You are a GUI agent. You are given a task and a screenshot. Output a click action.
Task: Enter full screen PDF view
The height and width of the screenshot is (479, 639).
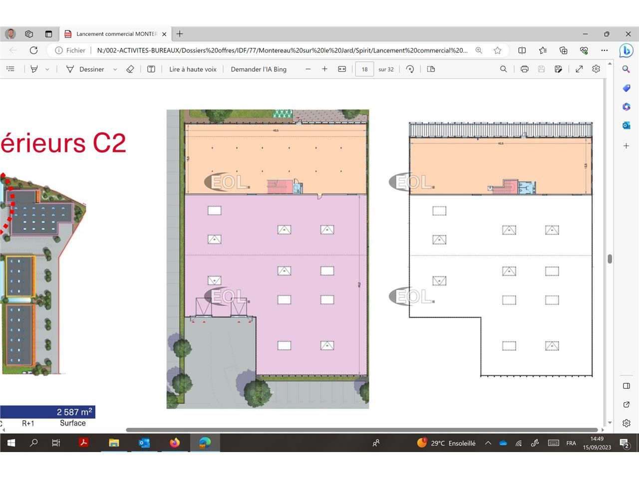(x=579, y=69)
